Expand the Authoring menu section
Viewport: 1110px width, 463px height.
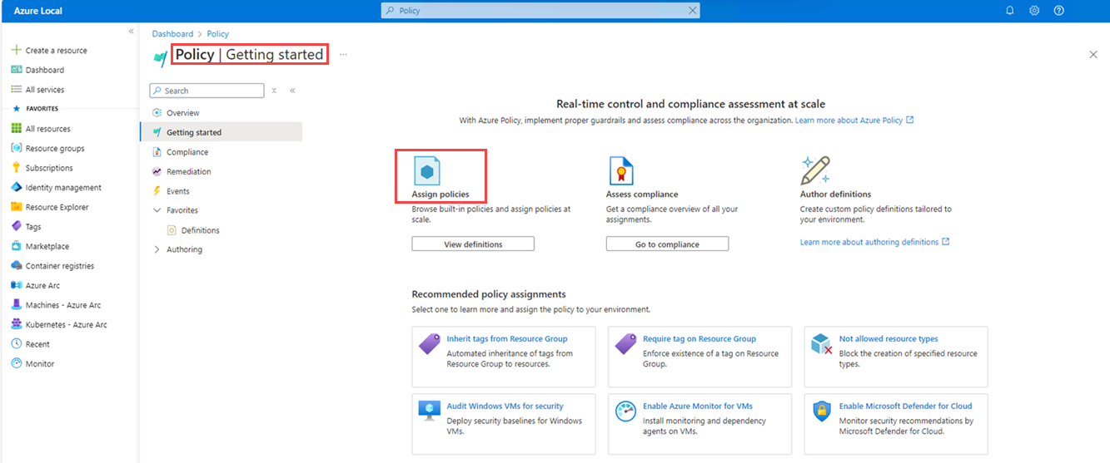click(157, 249)
